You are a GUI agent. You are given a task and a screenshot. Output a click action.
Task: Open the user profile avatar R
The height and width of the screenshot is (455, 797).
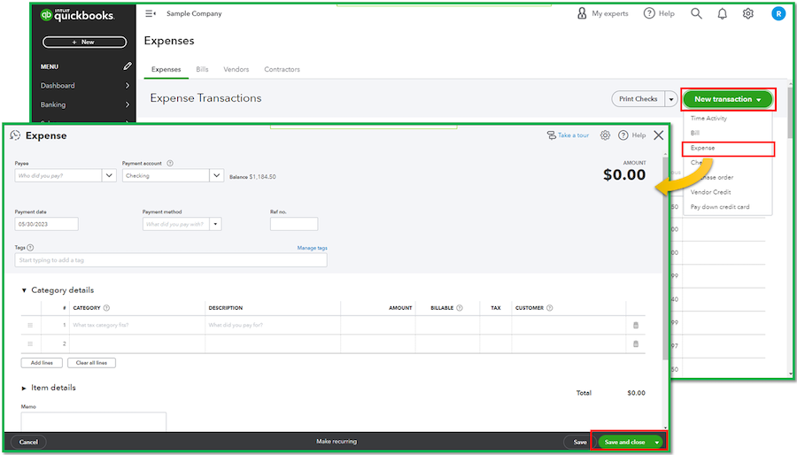[778, 13]
